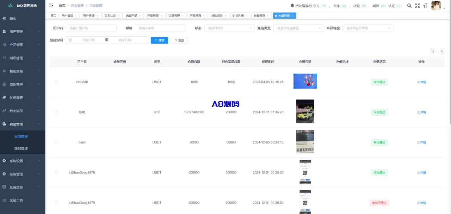Collapse the 资金管理 sidebar chevron
Screen dimensions: 451x214
(39, 124)
